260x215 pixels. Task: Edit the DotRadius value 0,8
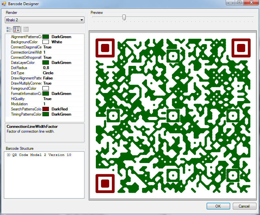(x=46, y=68)
